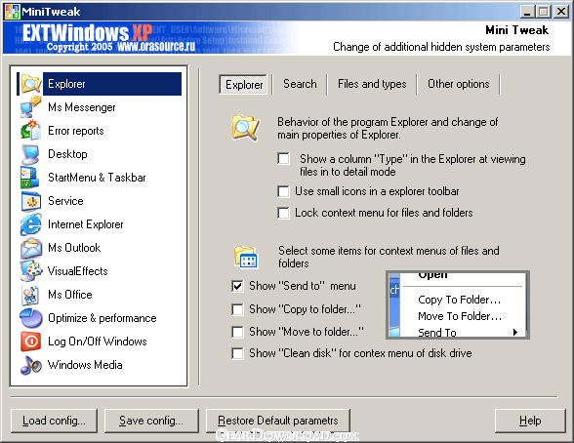Enable Show a column "Type" checkbox

coord(283,159)
